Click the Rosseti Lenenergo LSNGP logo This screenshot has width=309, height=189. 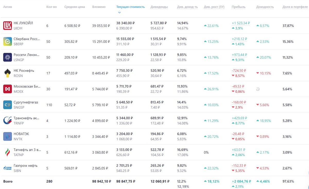(7, 57)
